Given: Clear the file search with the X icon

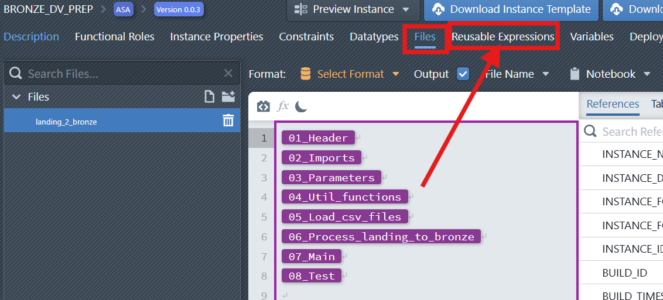Looking at the screenshot, I should point(228,74).
